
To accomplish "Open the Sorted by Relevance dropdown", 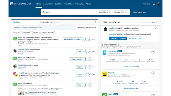I will click(x=87, y=28).
